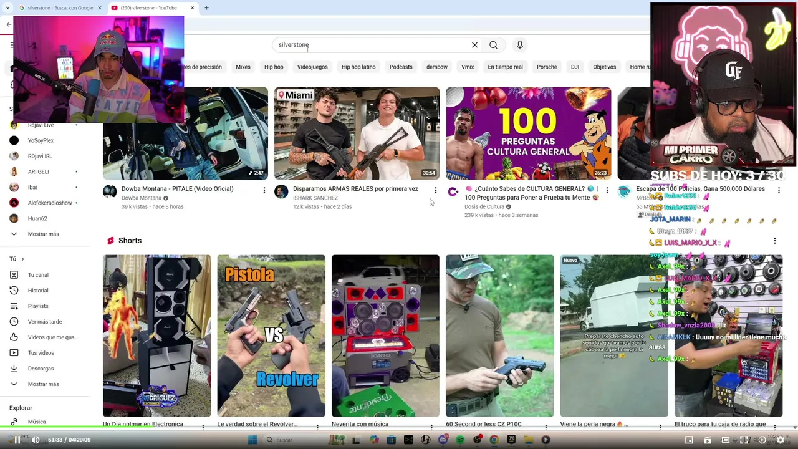Viewport: 798px width, 449px height.
Task: Open Descargas in the sidebar
Action: click(x=41, y=369)
